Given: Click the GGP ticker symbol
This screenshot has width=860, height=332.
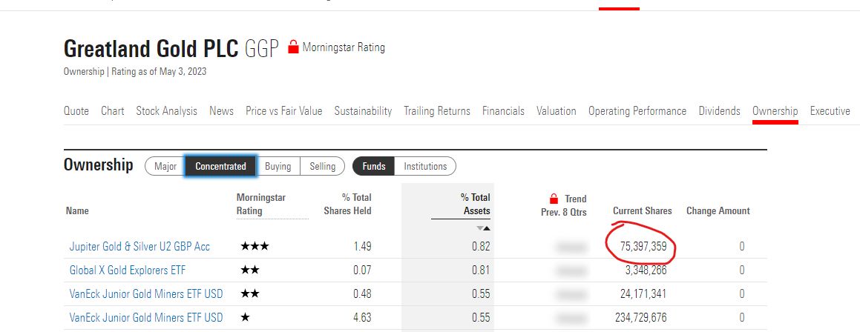Looking at the screenshot, I should point(262,49).
